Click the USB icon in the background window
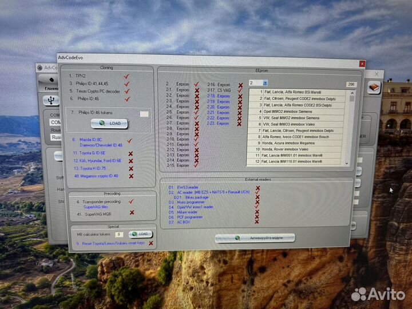Viewport: 412px width, 309px height. [x=51, y=100]
